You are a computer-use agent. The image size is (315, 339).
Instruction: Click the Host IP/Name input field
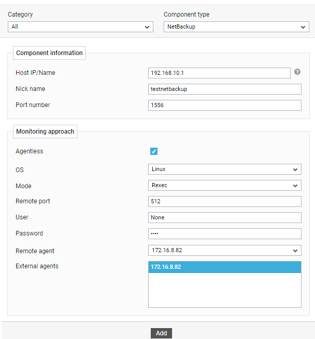(x=219, y=73)
